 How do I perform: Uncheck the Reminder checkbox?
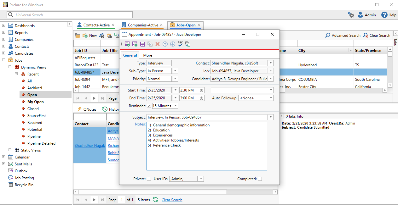[x=149, y=106]
